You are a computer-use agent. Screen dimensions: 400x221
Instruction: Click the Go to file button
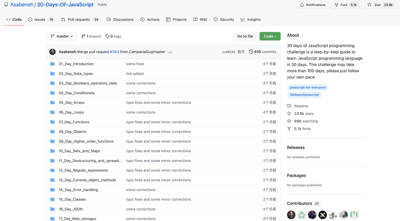point(245,36)
